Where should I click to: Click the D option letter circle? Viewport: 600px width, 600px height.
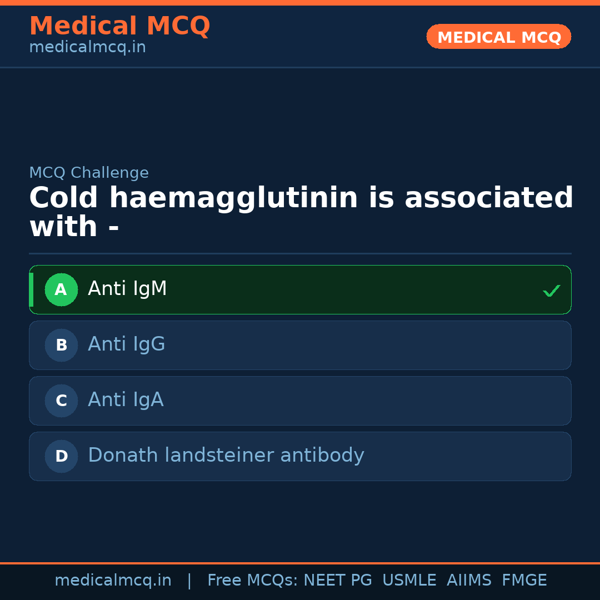click(61, 456)
